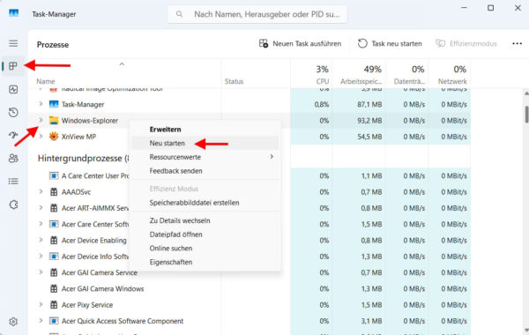
Task: Expand the Windows-Explorer process group
Action: click(x=41, y=120)
